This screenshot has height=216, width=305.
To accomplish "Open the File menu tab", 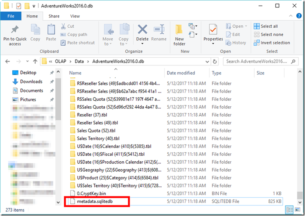I will click(11, 16).
